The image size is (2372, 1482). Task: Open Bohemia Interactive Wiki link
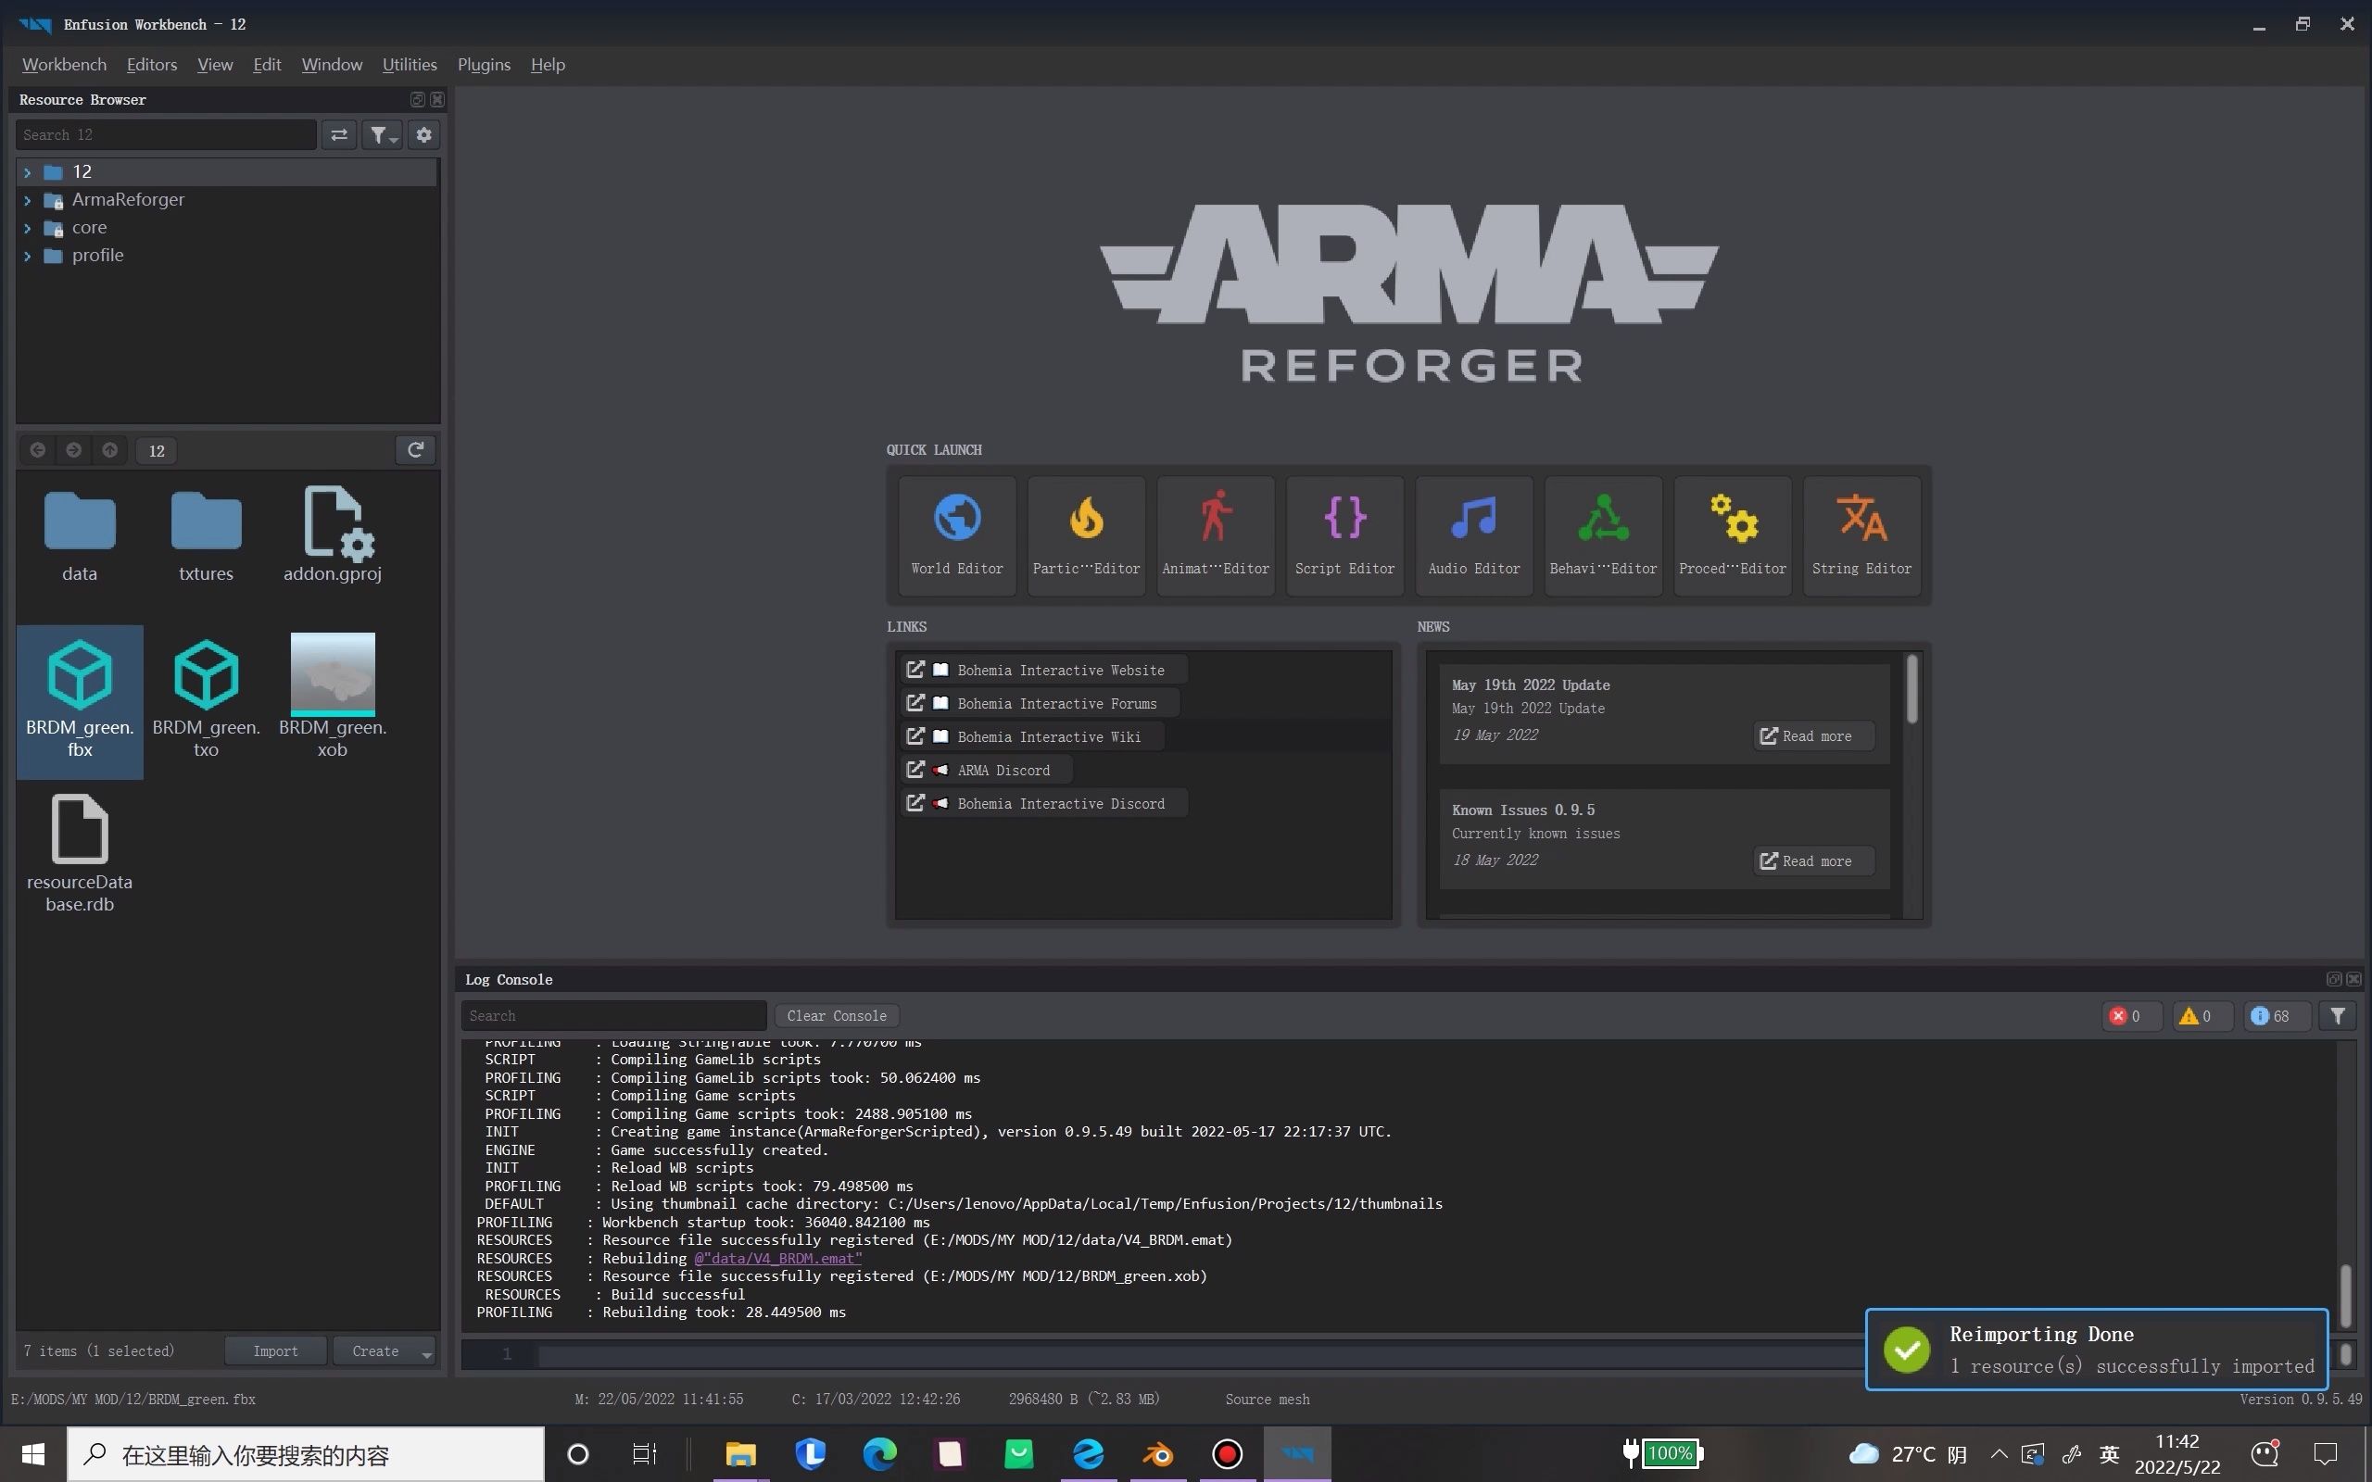pos(1031,736)
